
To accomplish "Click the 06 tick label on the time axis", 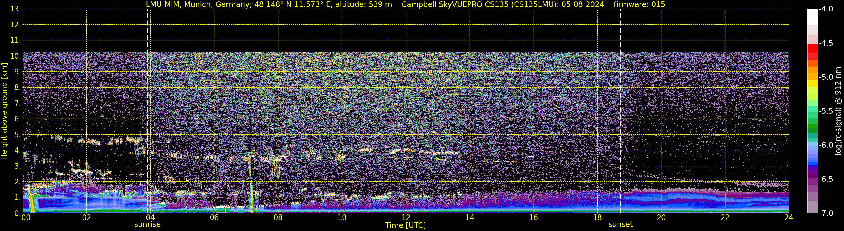I will 214,218.
